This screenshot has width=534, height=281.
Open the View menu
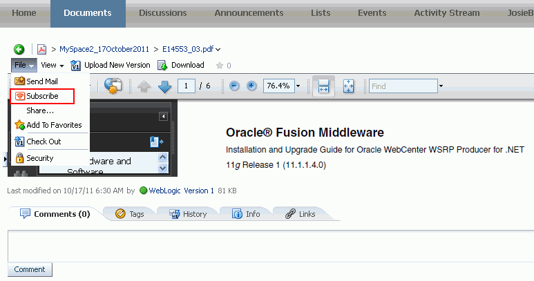click(x=52, y=65)
